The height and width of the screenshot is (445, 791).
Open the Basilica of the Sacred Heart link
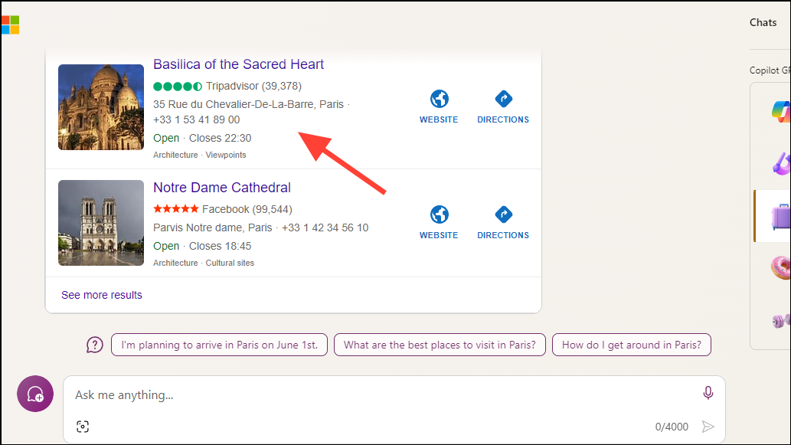coord(238,64)
